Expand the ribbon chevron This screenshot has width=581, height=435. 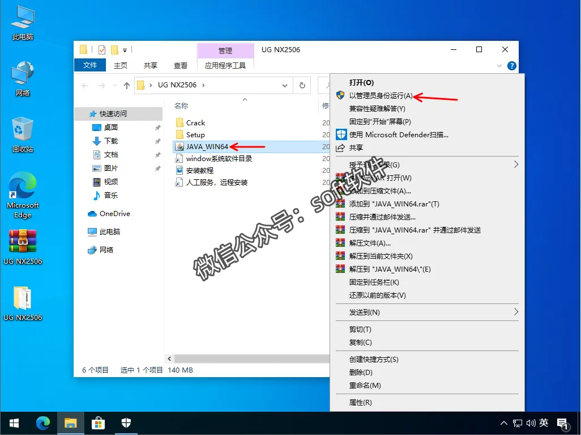click(x=499, y=66)
